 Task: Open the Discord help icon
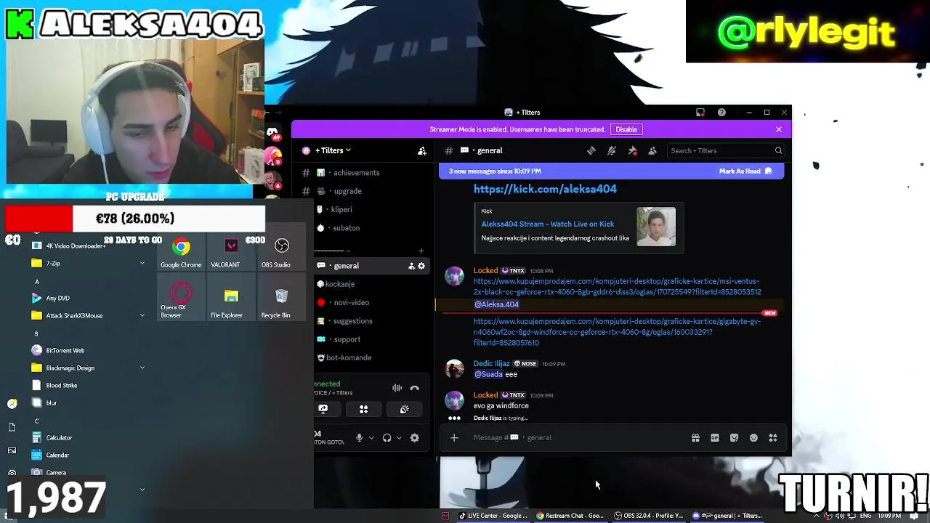721,113
